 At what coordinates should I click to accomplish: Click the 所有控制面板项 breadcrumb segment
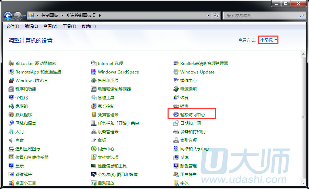(x=81, y=15)
